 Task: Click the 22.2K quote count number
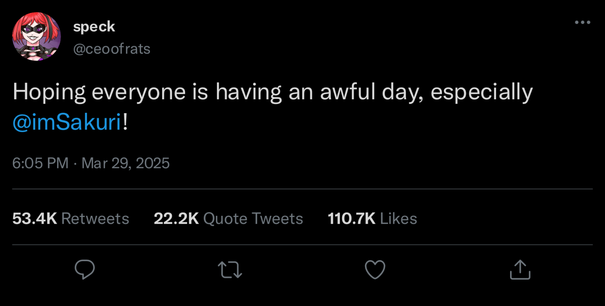(x=176, y=218)
